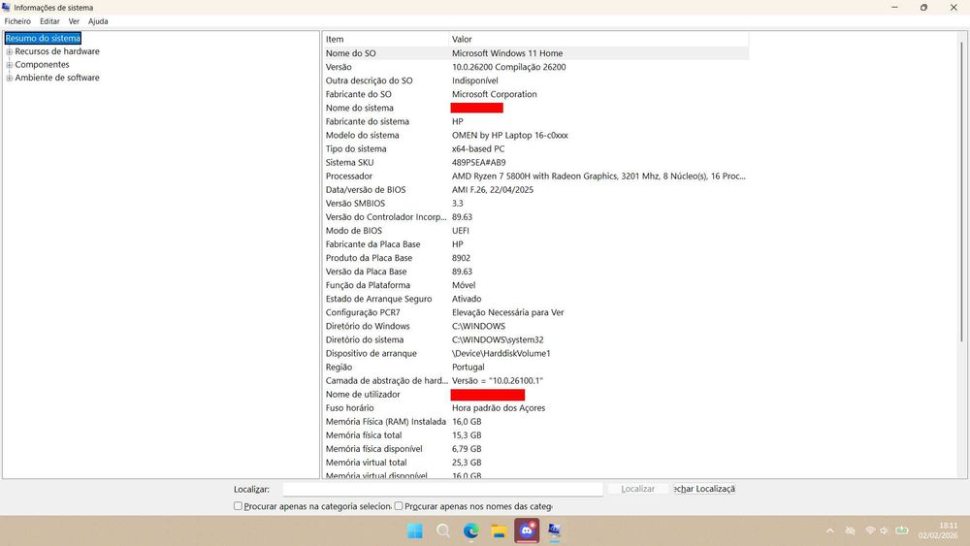Click the crossed-out tray icon beside the chevron

[x=851, y=530]
